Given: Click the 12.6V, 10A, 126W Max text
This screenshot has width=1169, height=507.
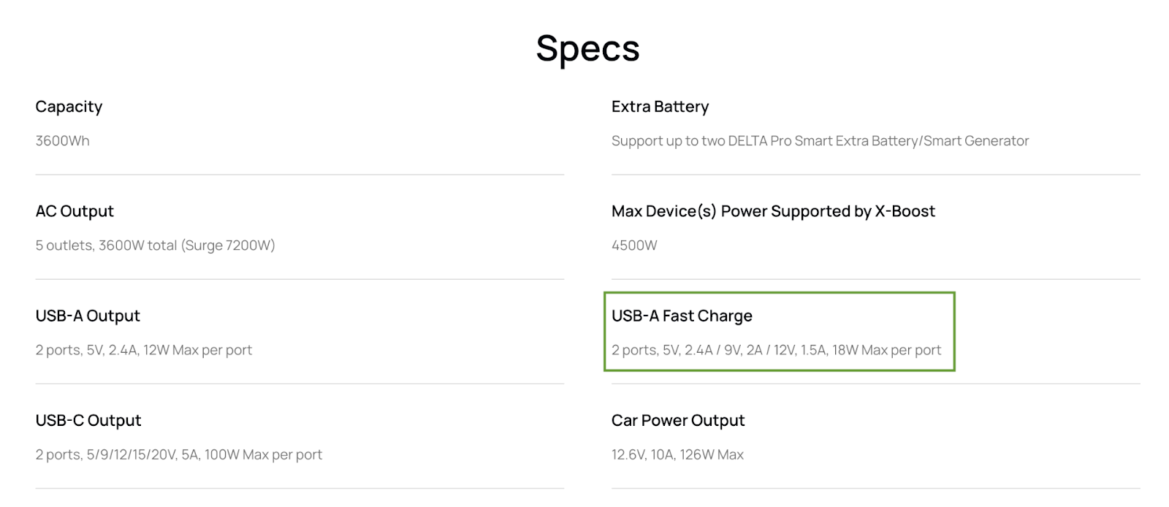Looking at the screenshot, I should (677, 454).
